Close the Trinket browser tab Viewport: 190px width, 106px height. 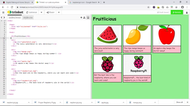pyautogui.click(x=65, y=2)
